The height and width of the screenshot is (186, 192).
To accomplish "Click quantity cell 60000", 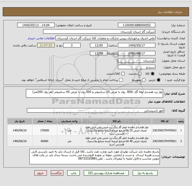I will click(x=45, y=141).
